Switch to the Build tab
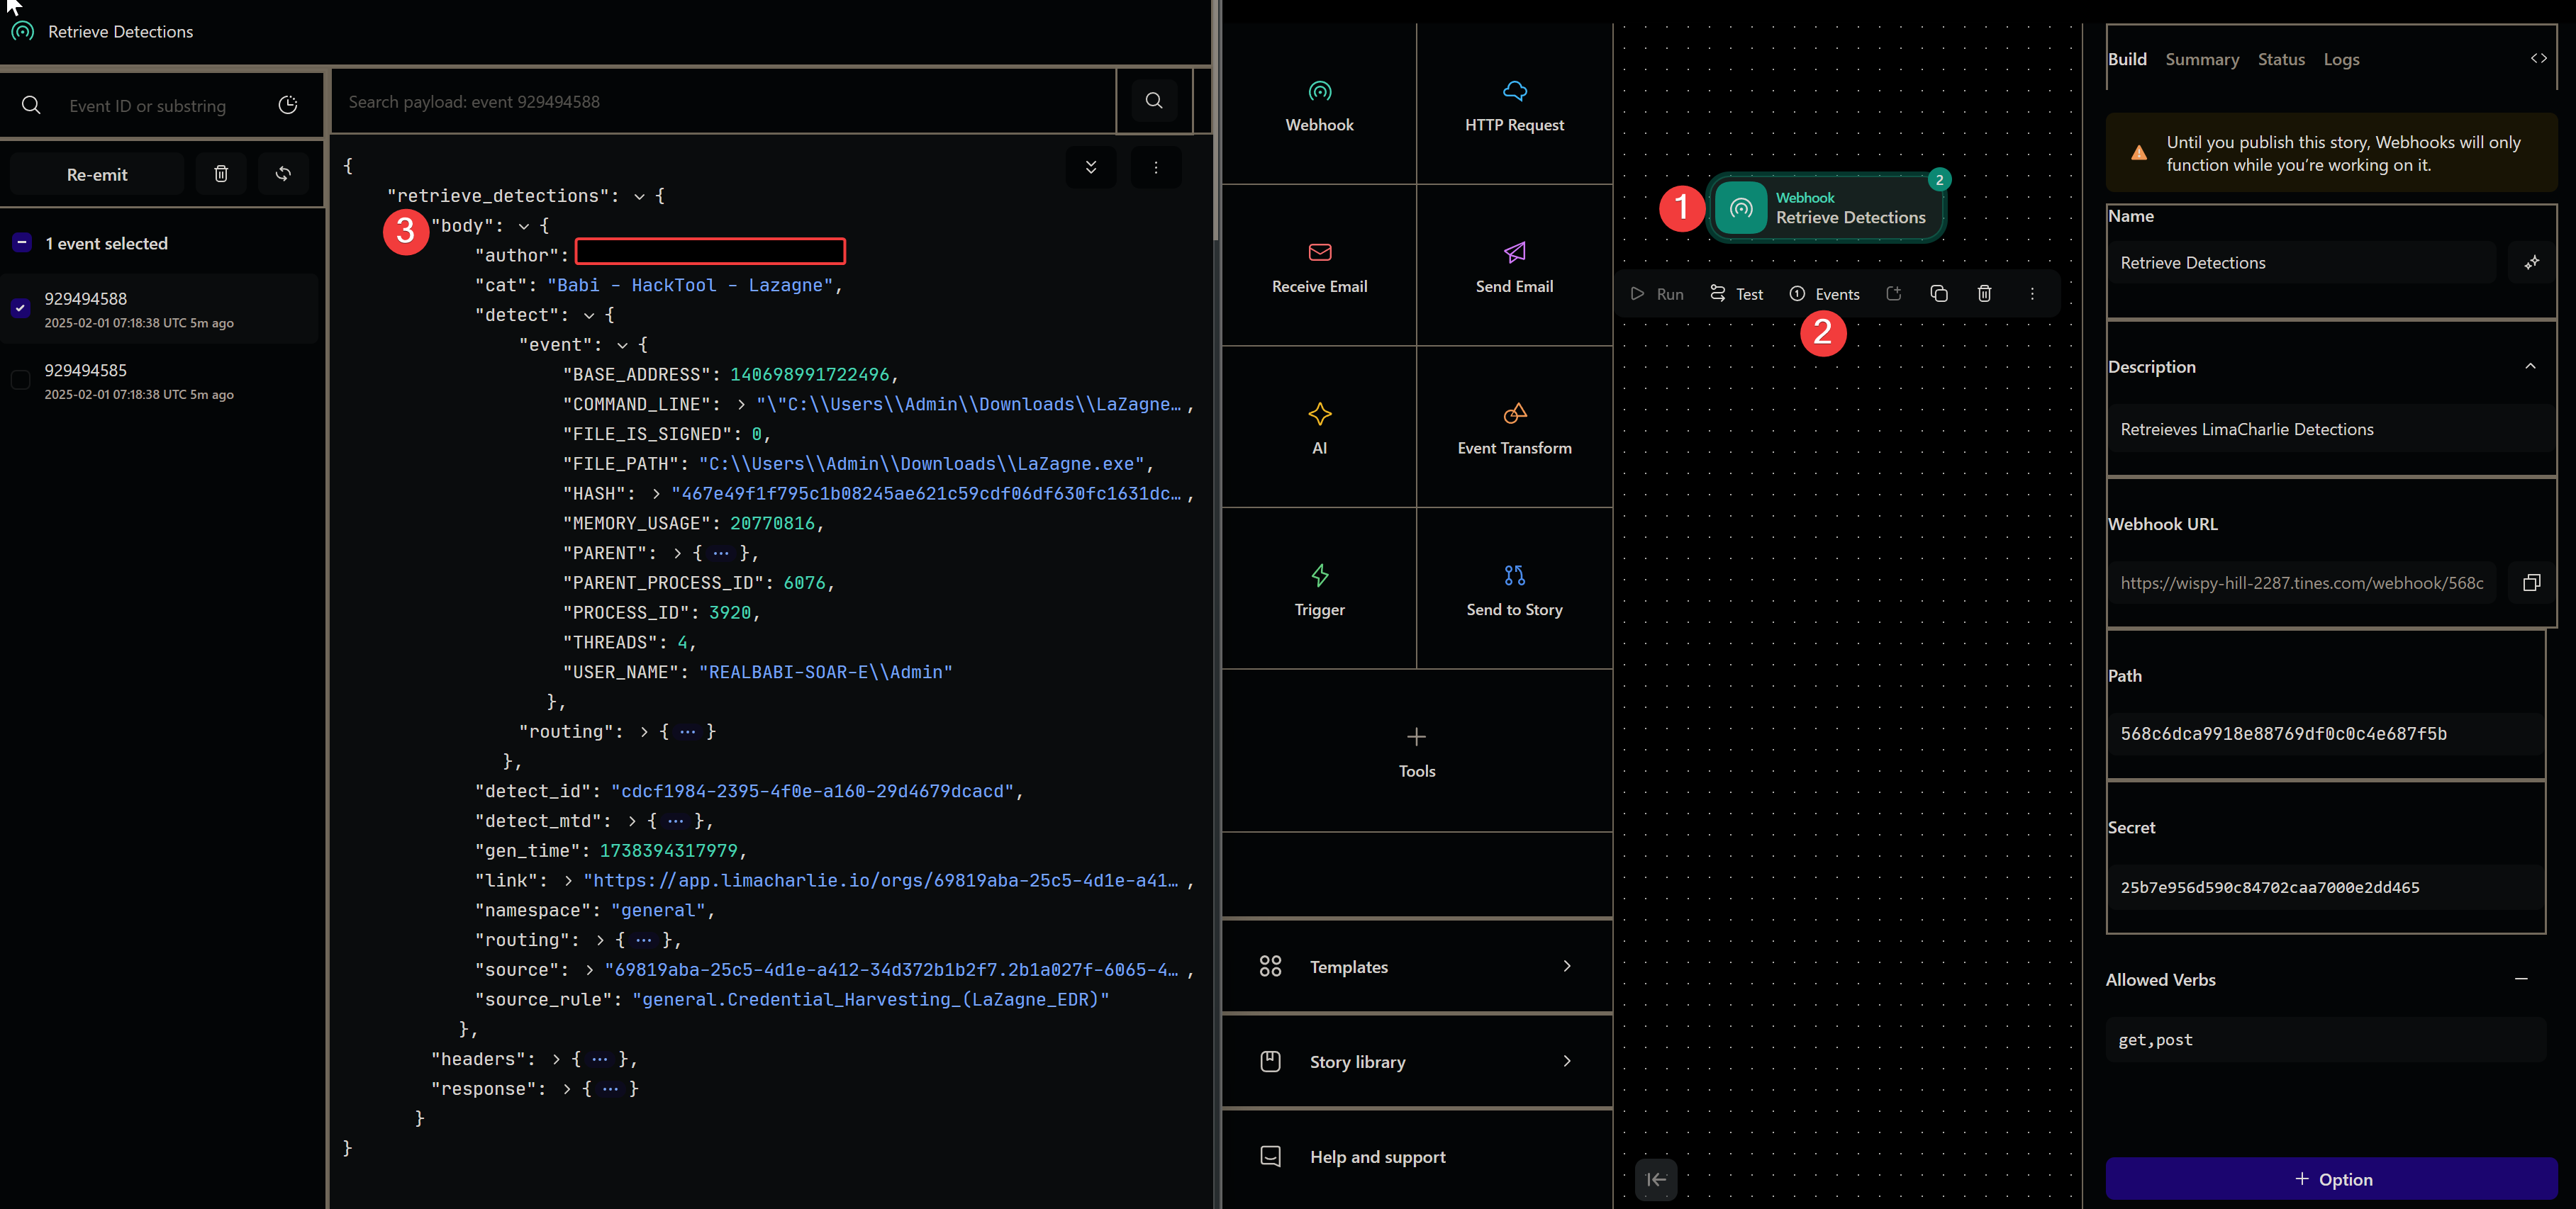The height and width of the screenshot is (1209, 2576). click(2127, 59)
